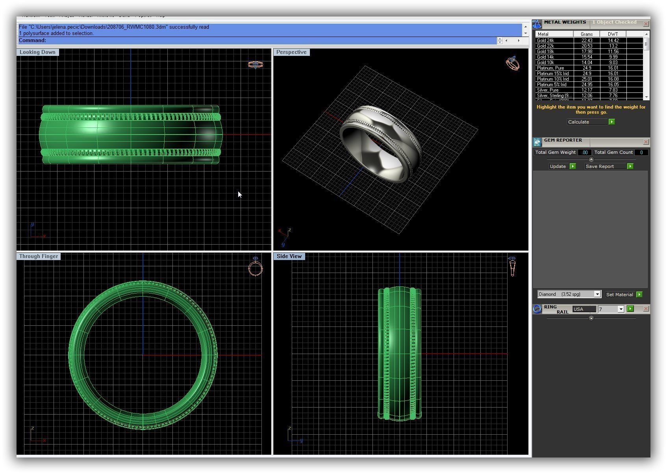667x474 pixels.
Task: Select the Silver, Sterling row
Action: [589, 95]
